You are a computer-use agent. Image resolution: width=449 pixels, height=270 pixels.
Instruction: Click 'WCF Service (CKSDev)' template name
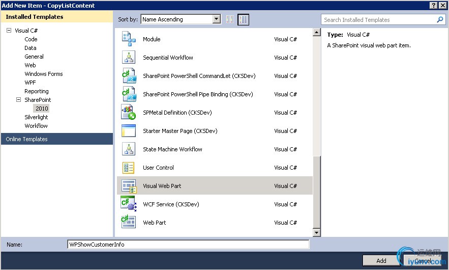point(171,204)
